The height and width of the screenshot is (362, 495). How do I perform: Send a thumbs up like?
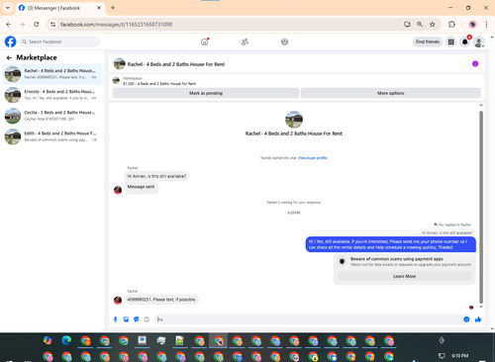click(x=478, y=319)
